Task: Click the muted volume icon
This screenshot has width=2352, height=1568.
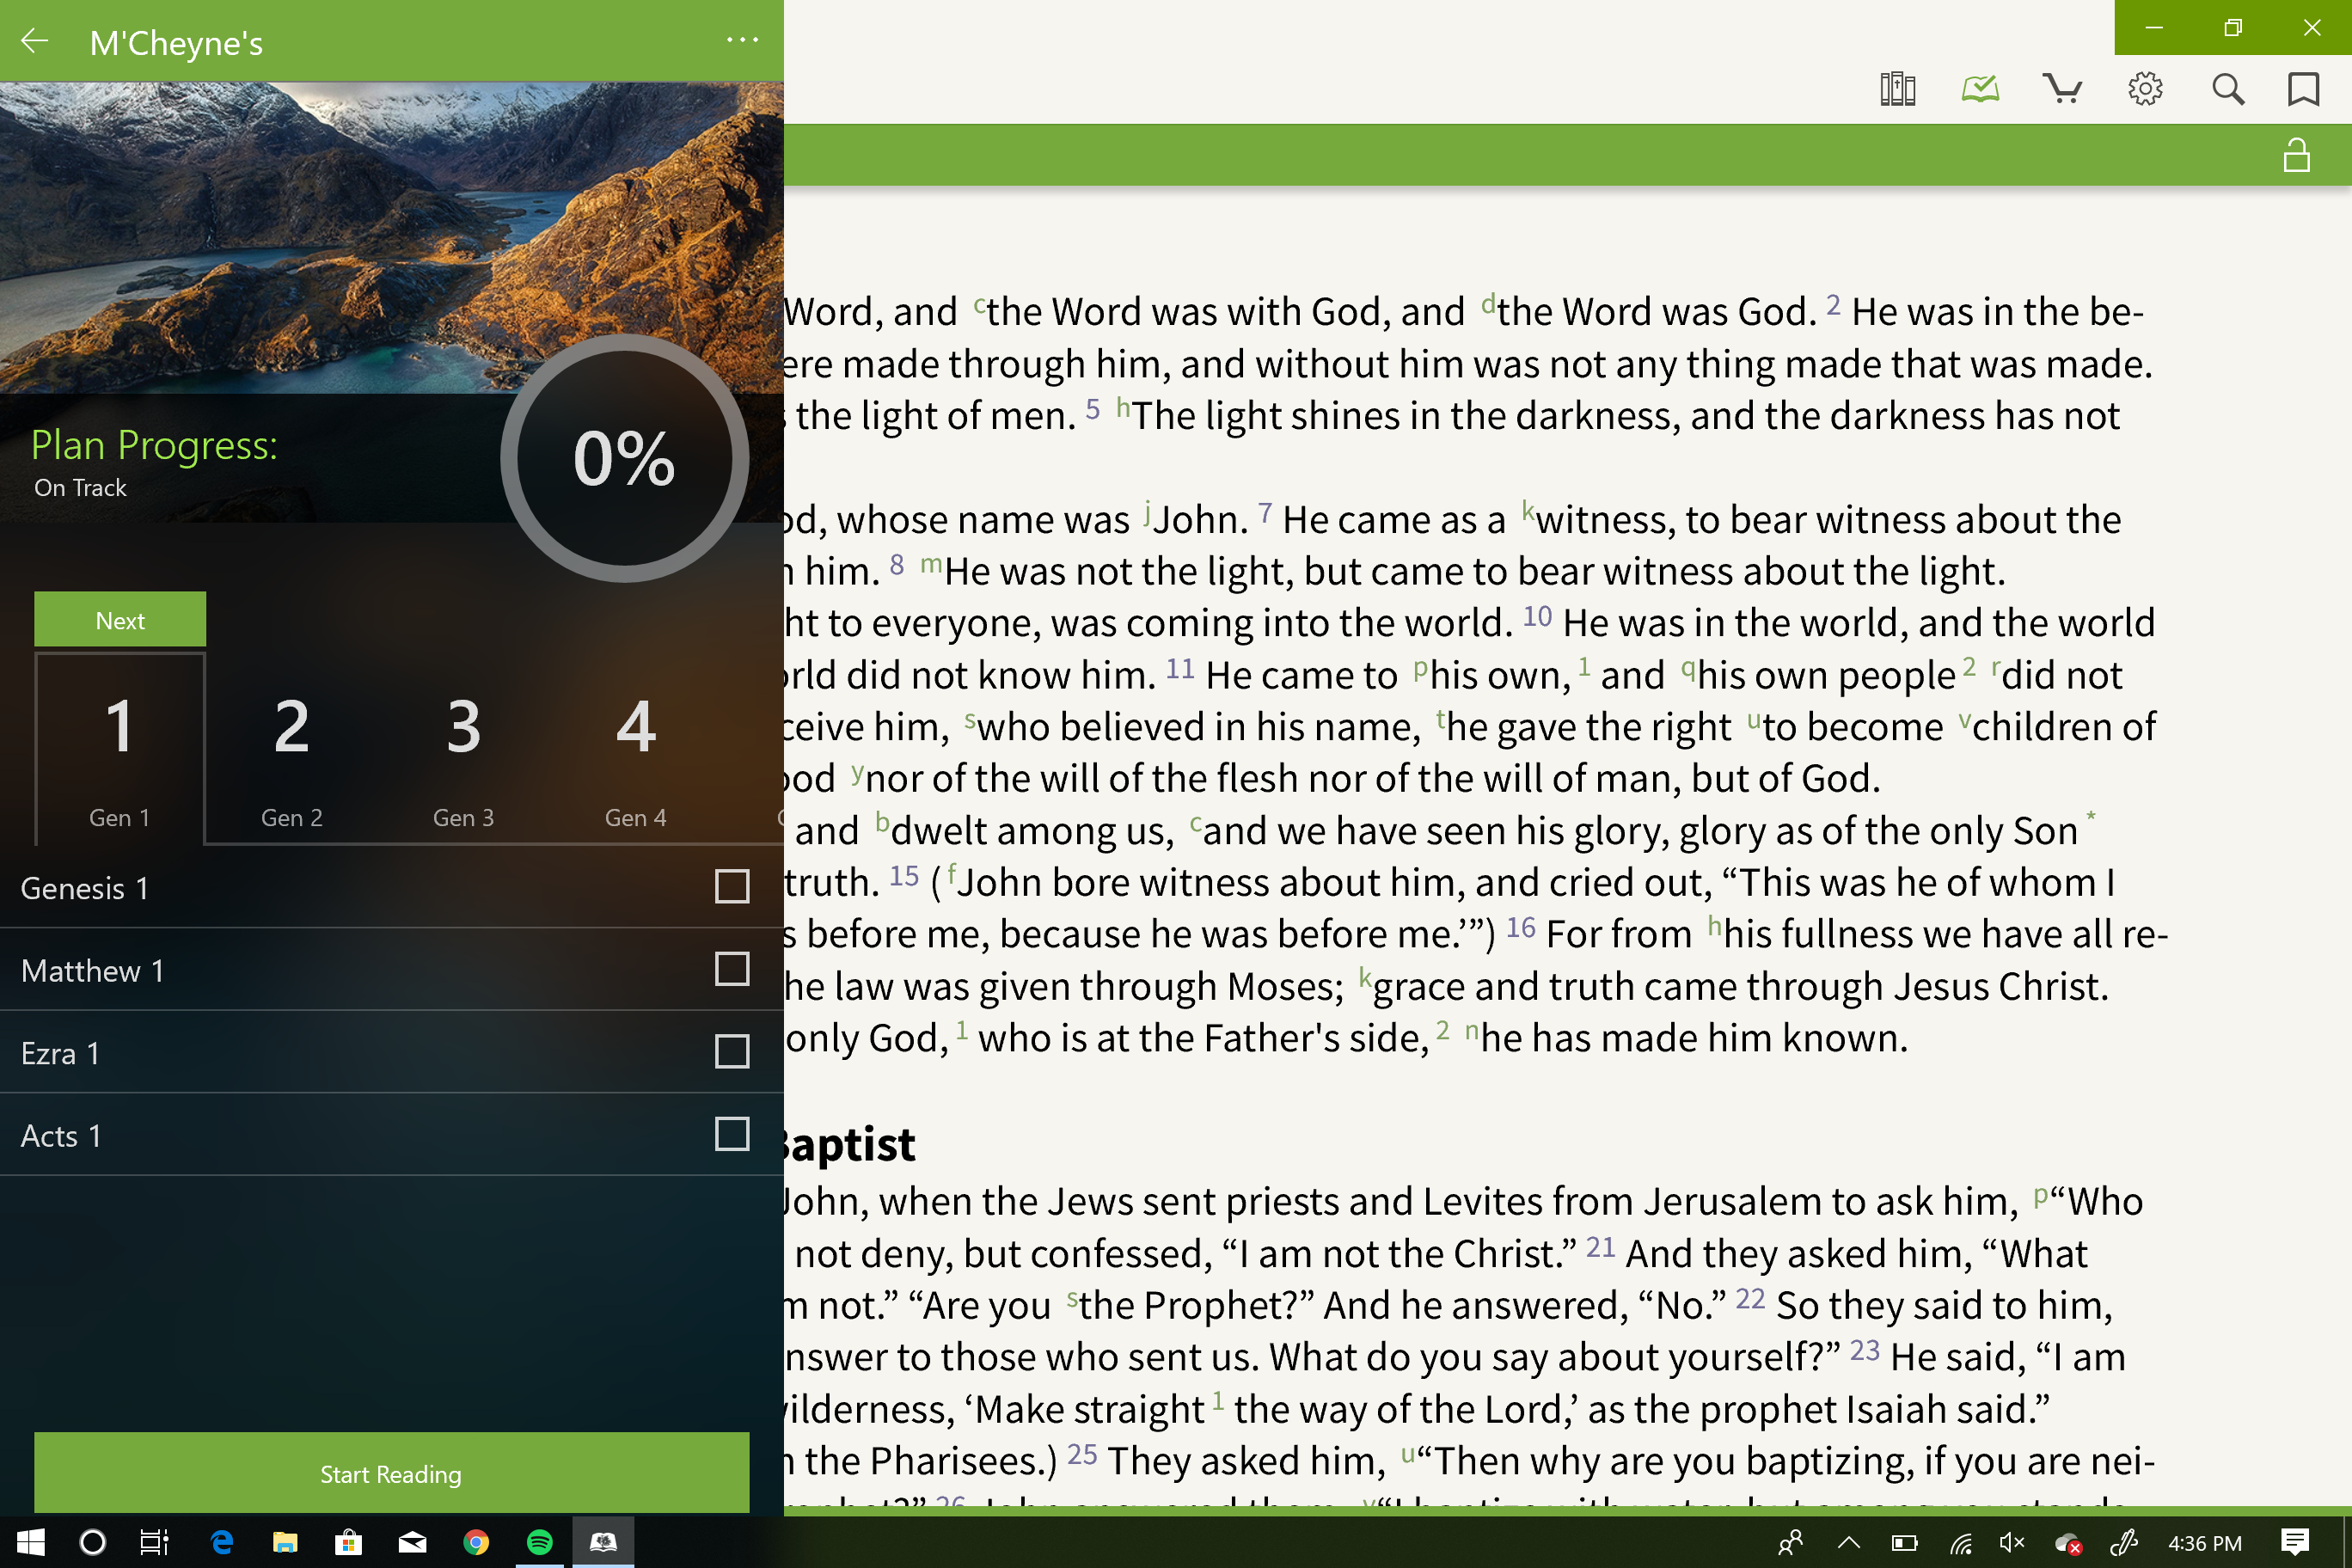Action: click(x=2011, y=1543)
